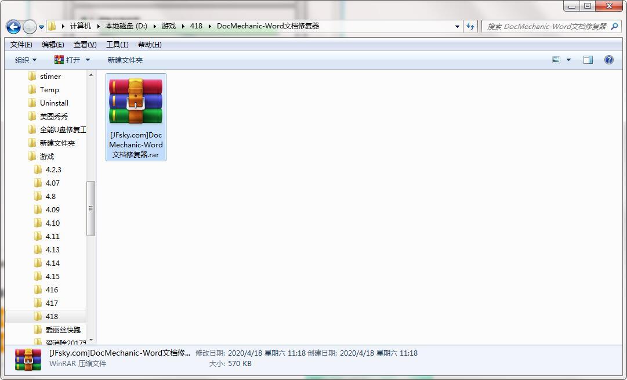Click the 打开 toolbar button
Screen dimensions: 627x380
[67, 60]
